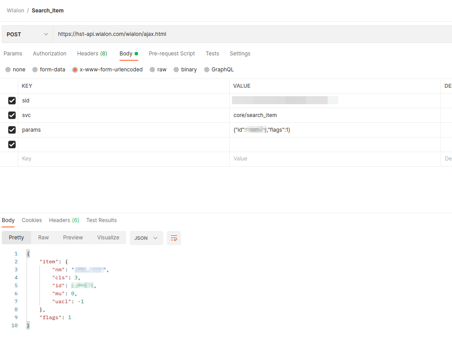The width and height of the screenshot is (452, 340).
Task: Show the Raw response view
Action: coord(43,238)
